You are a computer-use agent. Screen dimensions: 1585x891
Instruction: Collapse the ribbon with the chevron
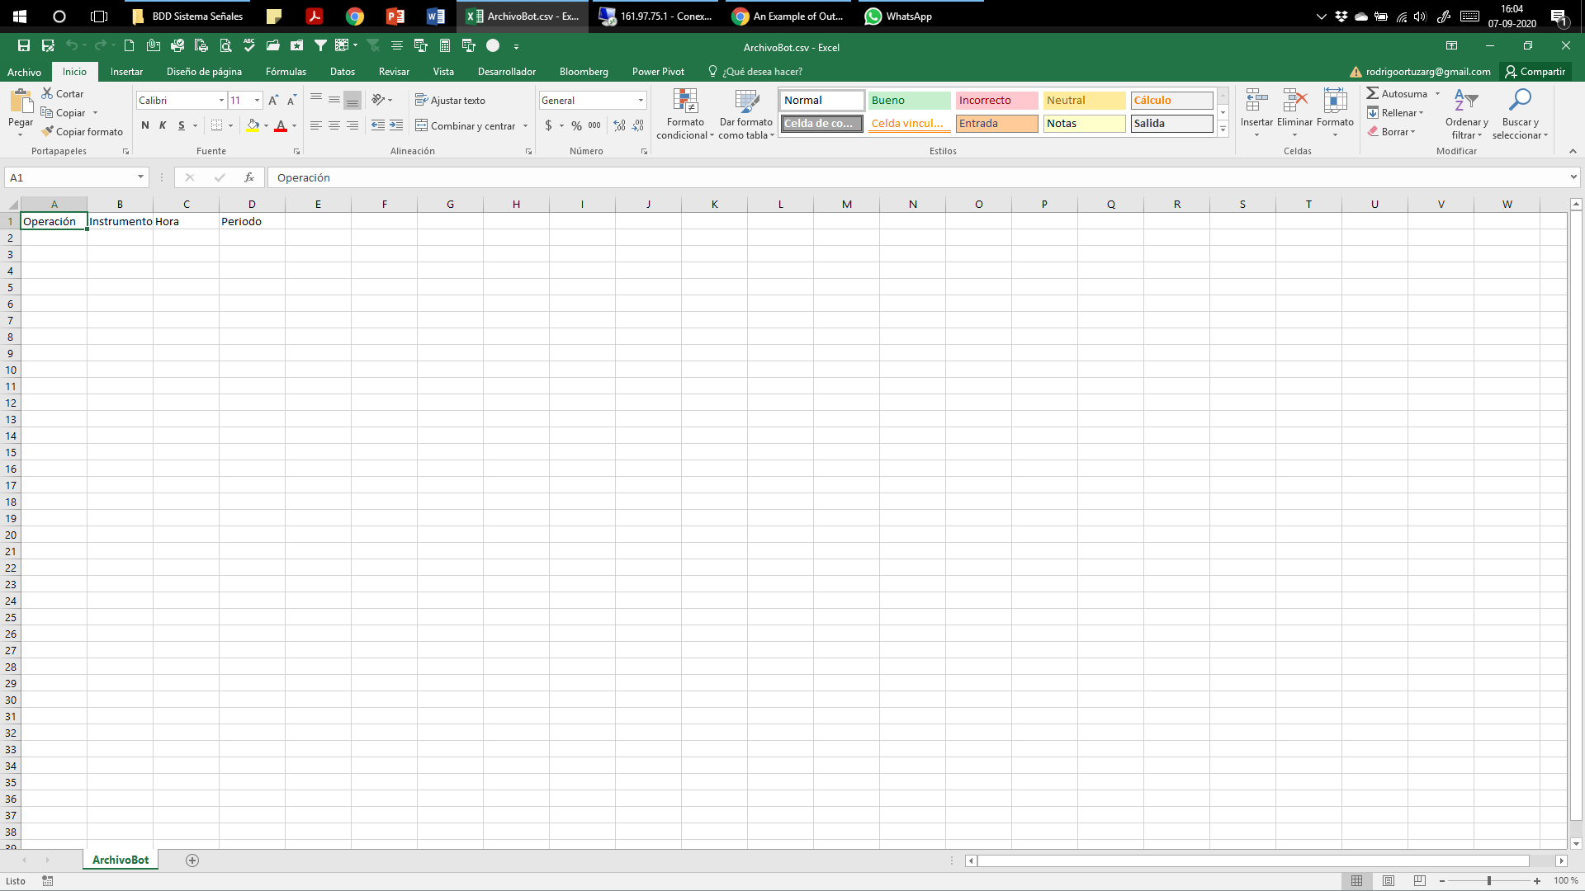coord(1573,151)
